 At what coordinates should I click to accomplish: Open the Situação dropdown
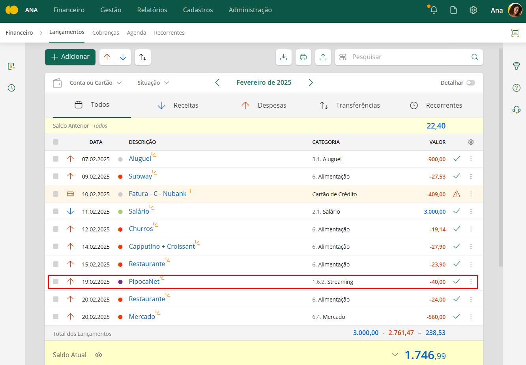153,83
